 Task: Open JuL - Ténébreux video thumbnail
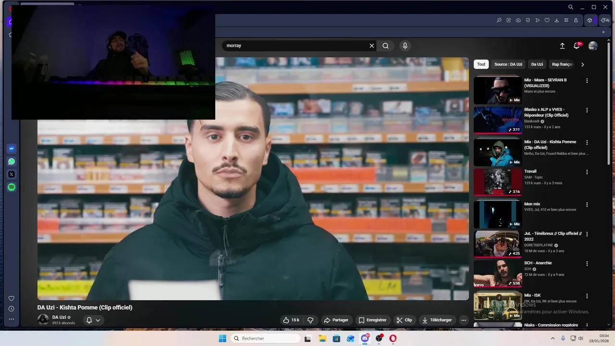pos(498,244)
